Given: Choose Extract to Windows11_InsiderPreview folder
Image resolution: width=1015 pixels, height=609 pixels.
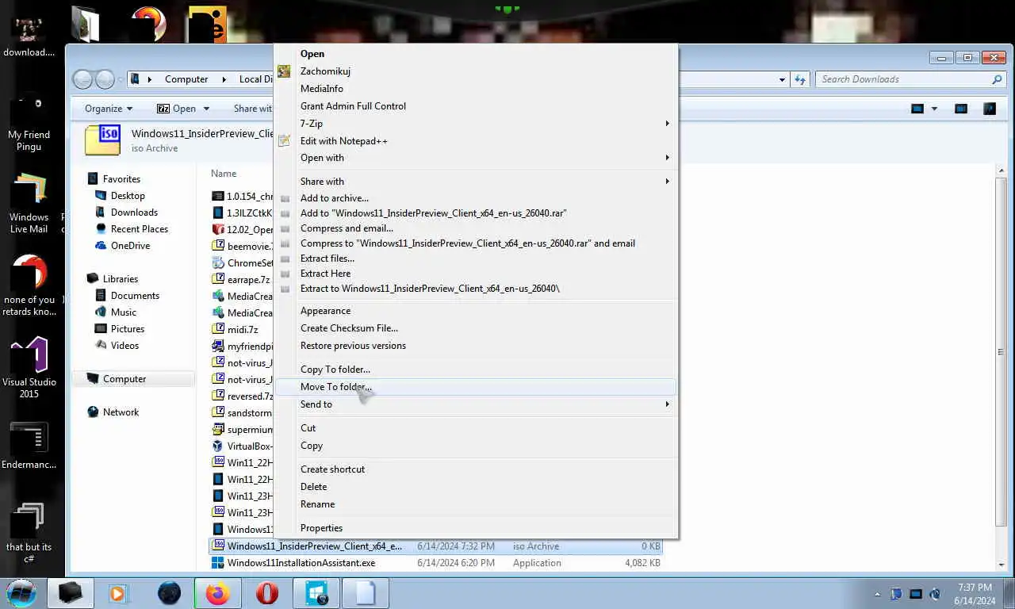Looking at the screenshot, I should pos(475,289).
